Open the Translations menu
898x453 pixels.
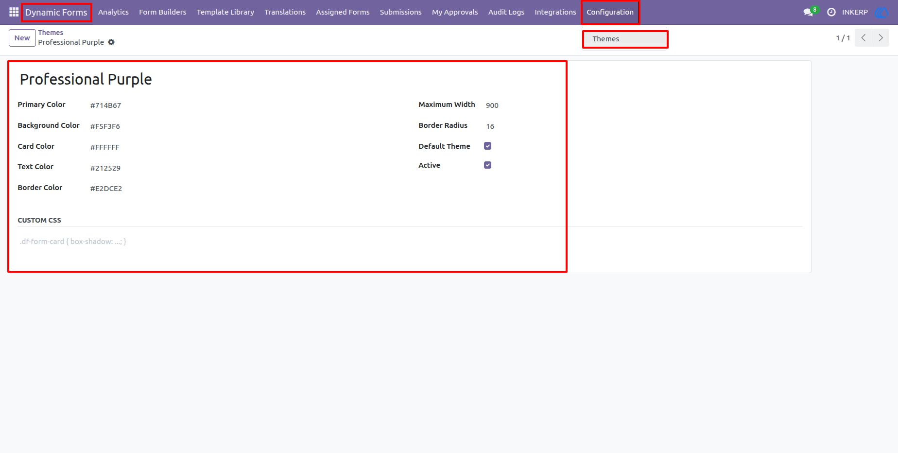click(x=285, y=12)
